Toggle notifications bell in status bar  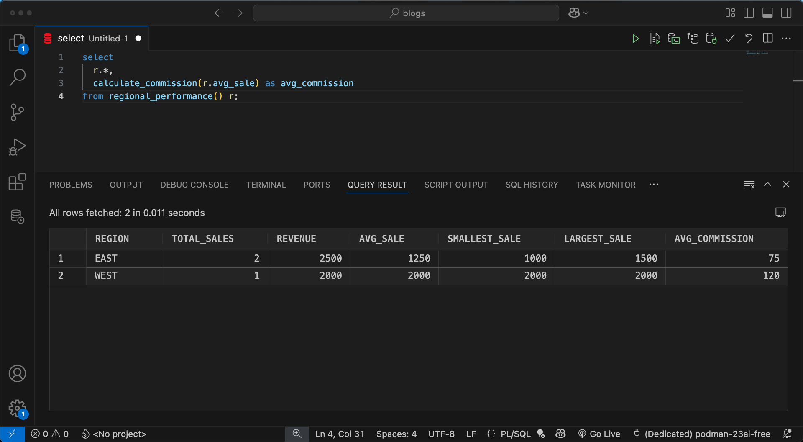click(x=787, y=434)
